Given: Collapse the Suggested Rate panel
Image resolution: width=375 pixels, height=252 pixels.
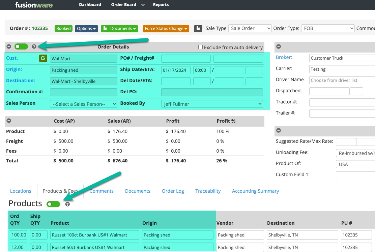Looking at the screenshot, I should pyautogui.click(x=278, y=131).
